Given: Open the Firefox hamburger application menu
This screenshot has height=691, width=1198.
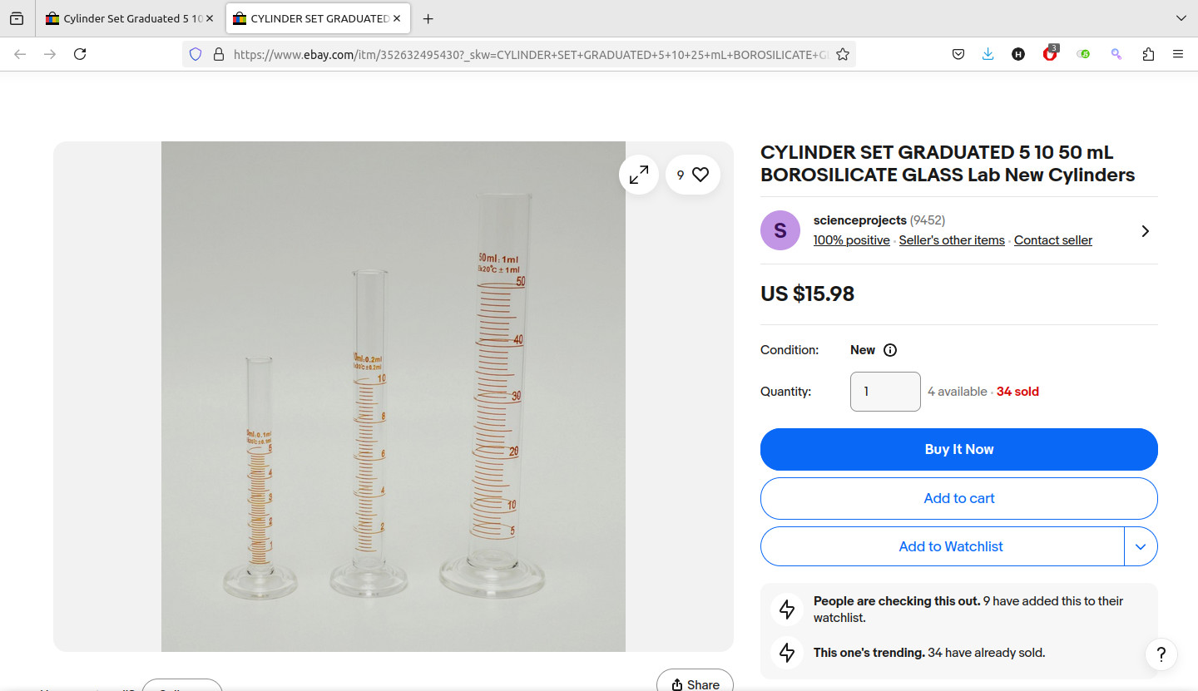Looking at the screenshot, I should pos(1178,54).
